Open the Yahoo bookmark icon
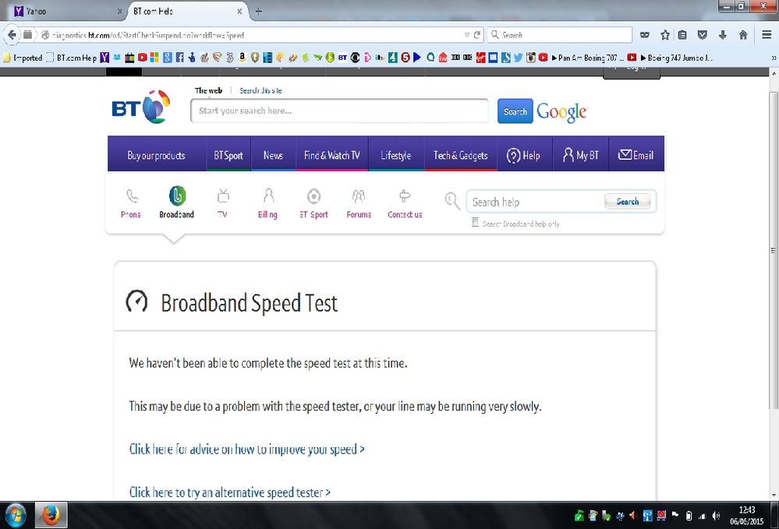779x529 pixels. (x=104, y=58)
